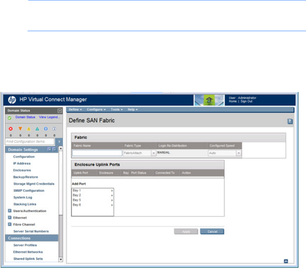The height and width of the screenshot is (269, 306).
Task: Click the orange major status icon
Action: click(x=20, y=129)
